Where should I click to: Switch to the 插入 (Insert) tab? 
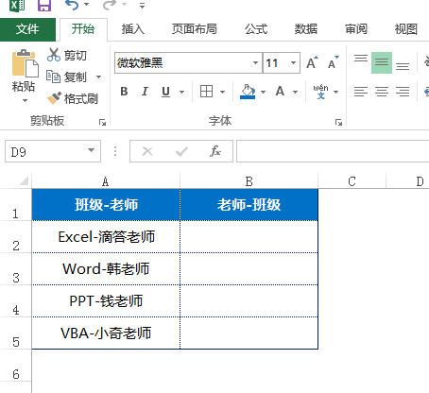coord(133,29)
